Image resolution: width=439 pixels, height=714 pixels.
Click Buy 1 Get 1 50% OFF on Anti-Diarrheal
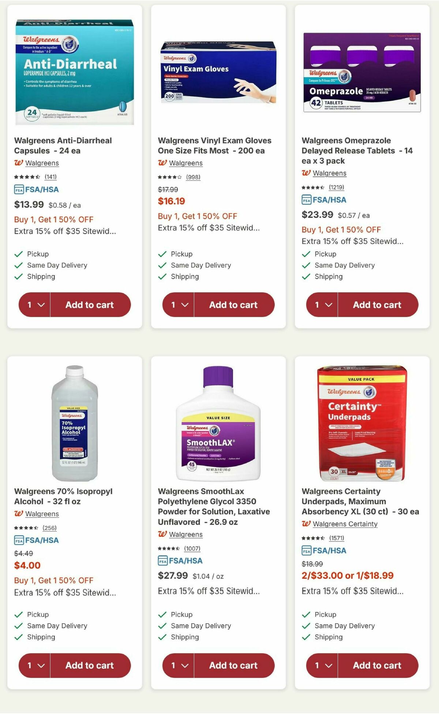click(x=53, y=219)
